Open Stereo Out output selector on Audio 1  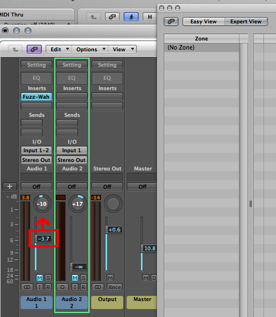[36, 160]
